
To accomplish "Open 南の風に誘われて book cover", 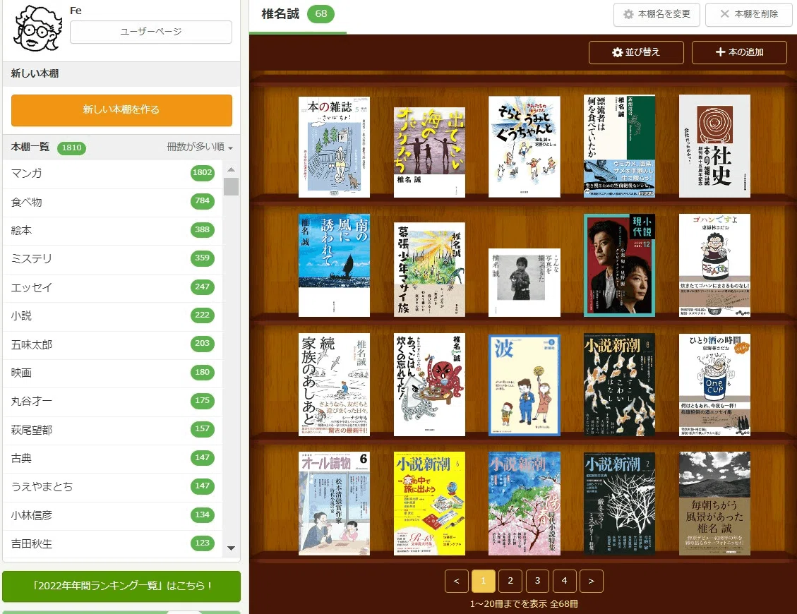I will 334,265.
